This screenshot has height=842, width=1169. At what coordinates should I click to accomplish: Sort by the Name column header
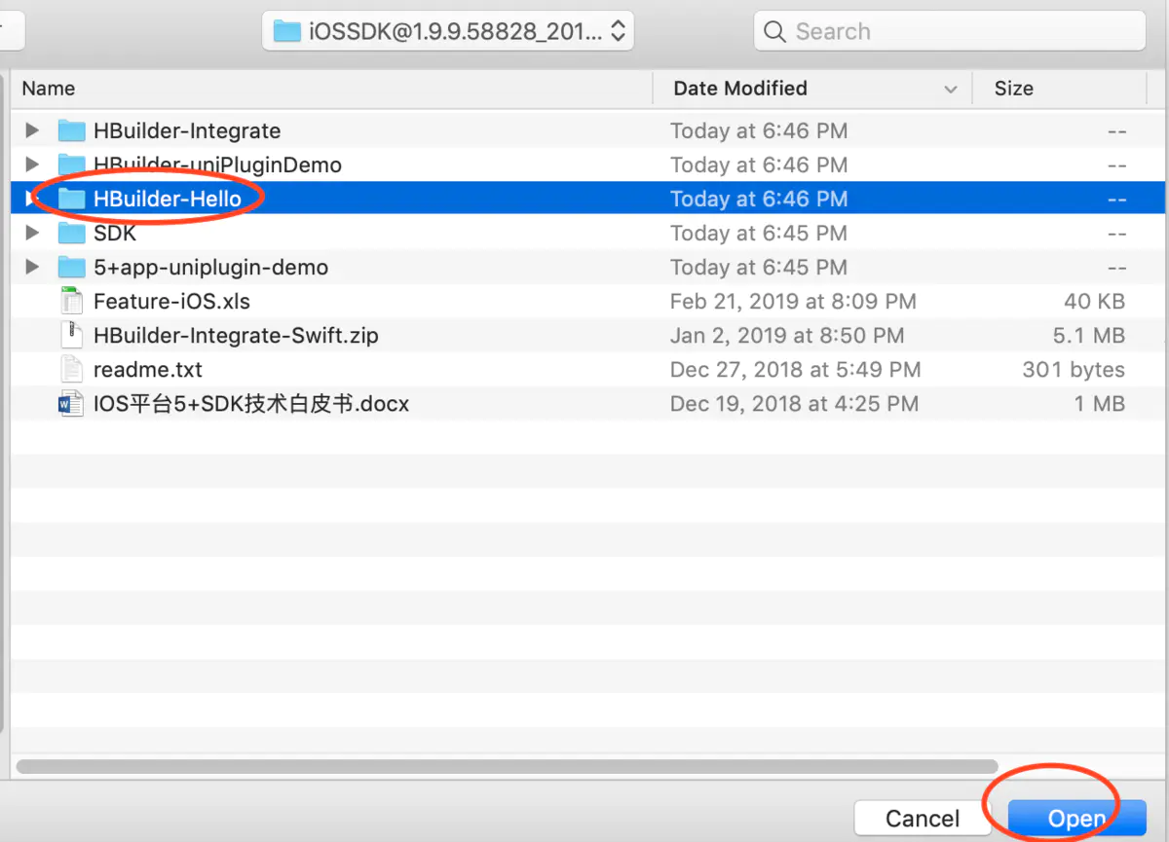(49, 89)
